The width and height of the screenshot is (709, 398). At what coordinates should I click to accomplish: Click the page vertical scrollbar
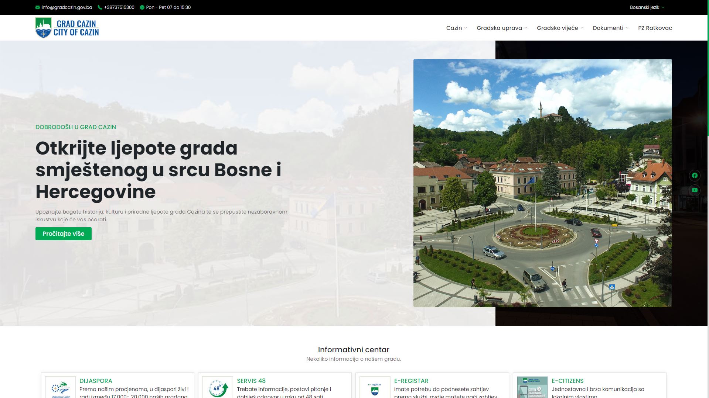[708, 68]
